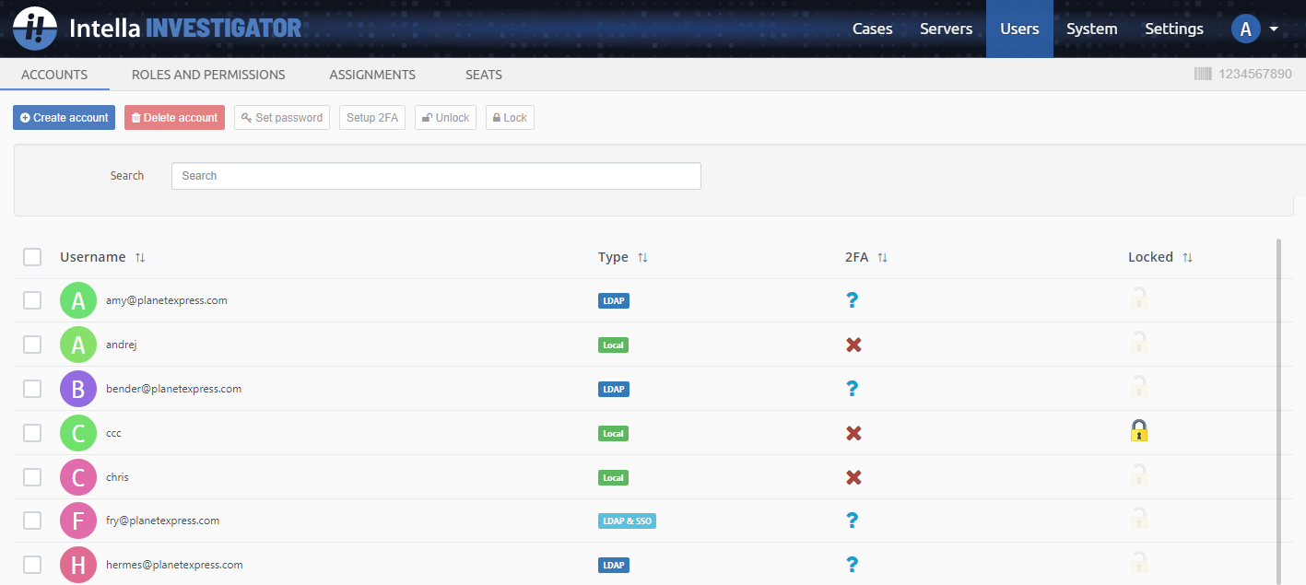Viewport: 1306px width, 585px height.
Task: Click the unlocked padlock icon beside andrej
Action: pos(1139,342)
